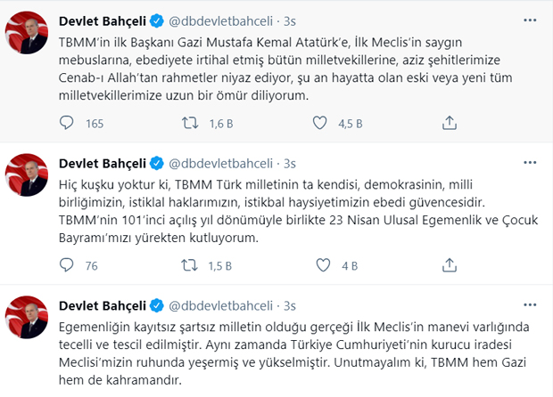The height and width of the screenshot is (397, 553).
Task: Share the first tweet about Atatürk
Action: (x=450, y=123)
